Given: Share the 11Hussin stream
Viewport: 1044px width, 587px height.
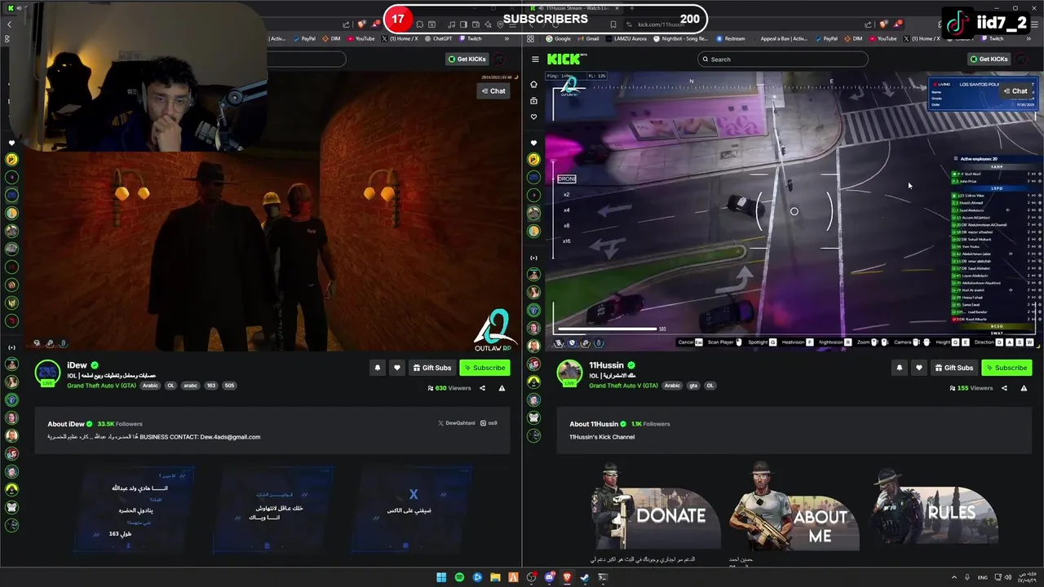Looking at the screenshot, I should coord(1004,388).
